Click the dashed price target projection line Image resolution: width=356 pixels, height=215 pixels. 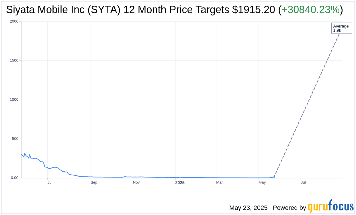click(x=307, y=105)
